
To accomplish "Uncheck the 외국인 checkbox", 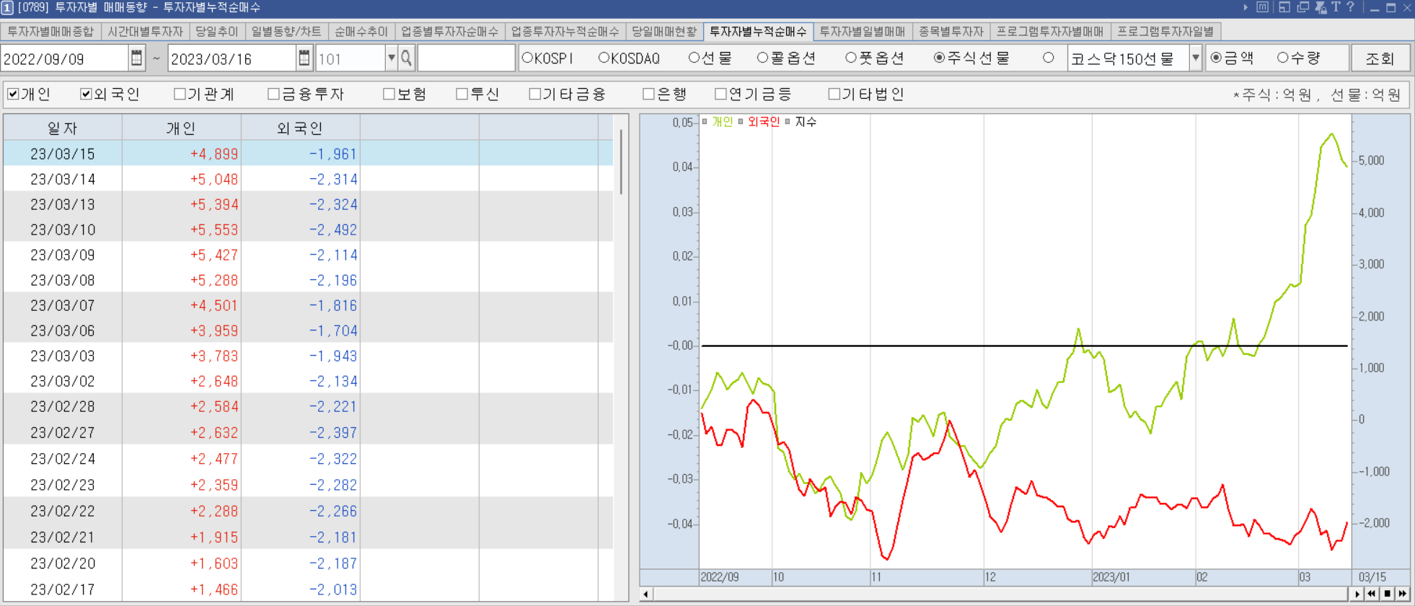I will (x=86, y=94).
